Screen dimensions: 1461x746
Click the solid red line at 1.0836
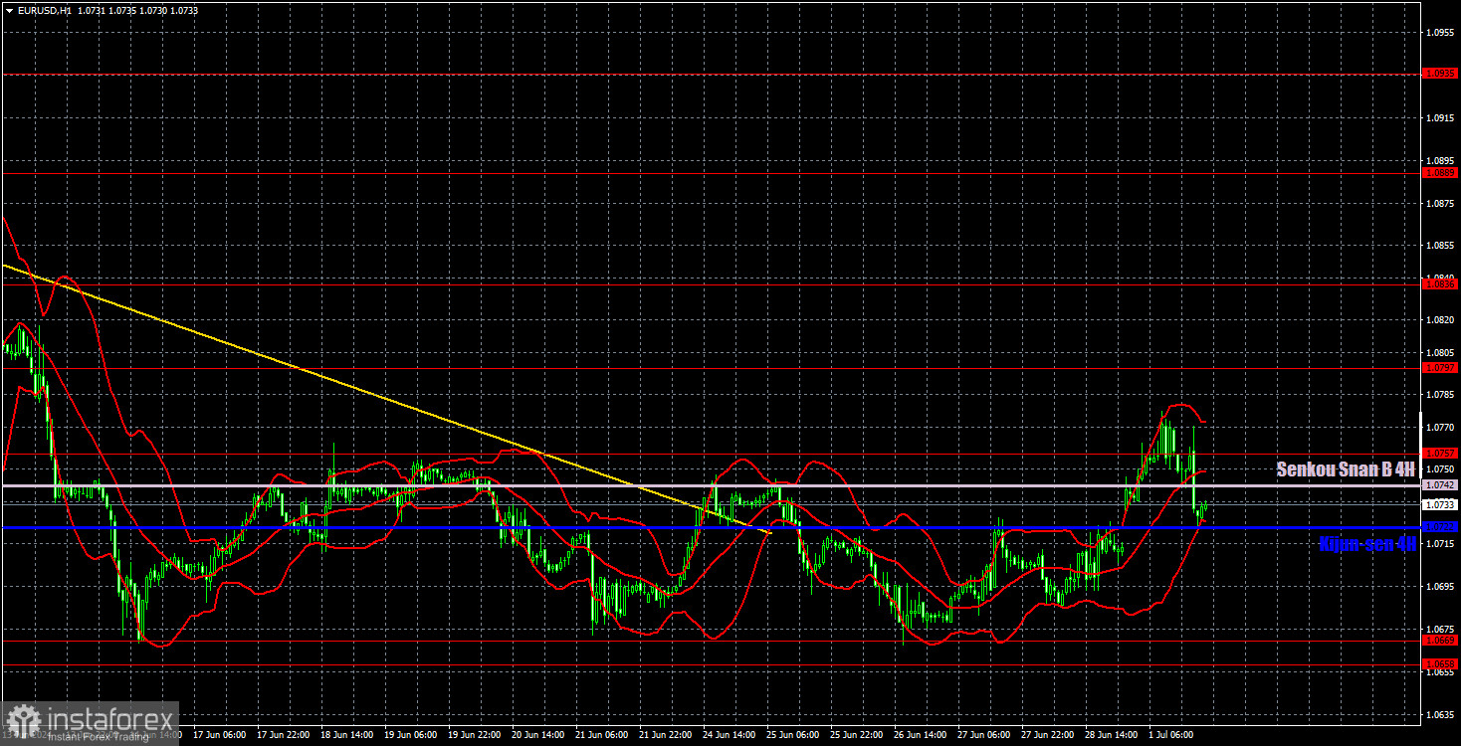click(710, 283)
